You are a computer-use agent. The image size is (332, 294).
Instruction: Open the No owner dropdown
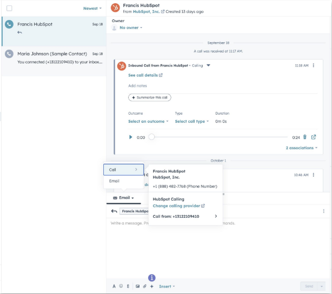(131, 28)
